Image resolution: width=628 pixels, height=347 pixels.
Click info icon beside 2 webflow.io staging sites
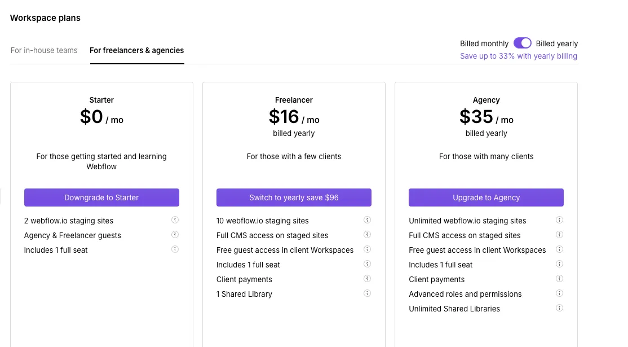(x=175, y=220)
